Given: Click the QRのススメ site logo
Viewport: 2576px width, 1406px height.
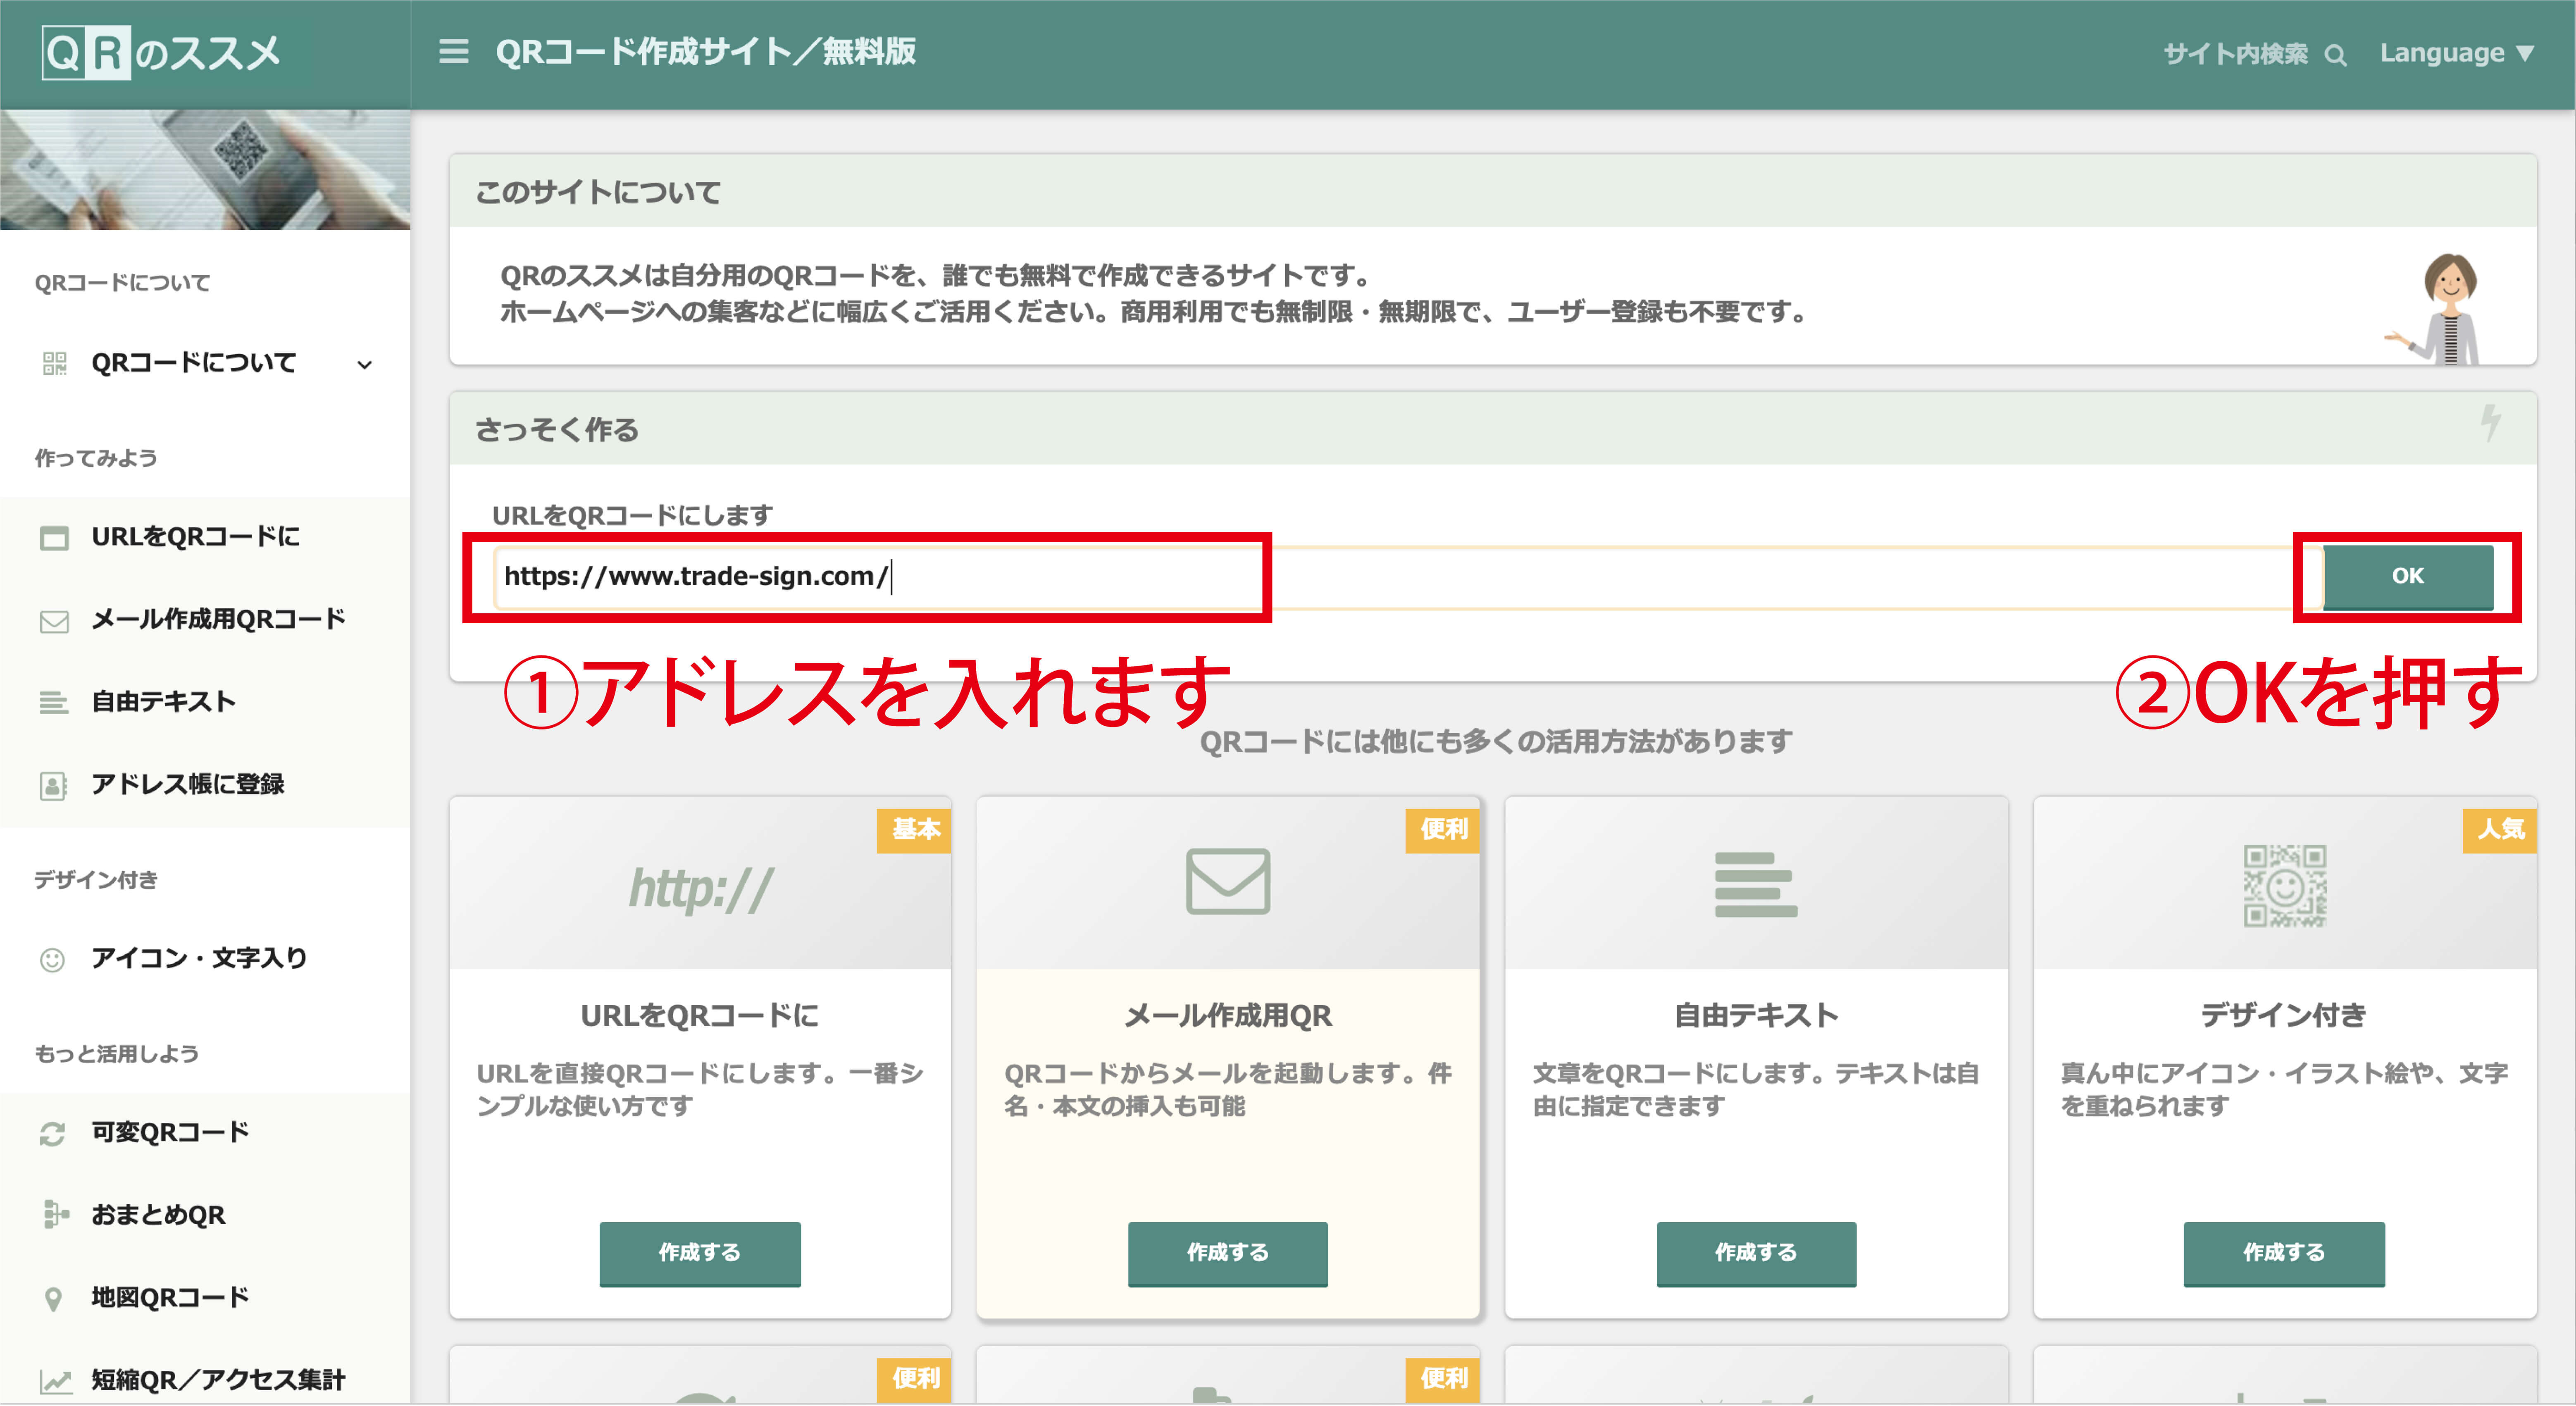Looking at the screenshot, I should pyautogui.click(x=162, y=52).
